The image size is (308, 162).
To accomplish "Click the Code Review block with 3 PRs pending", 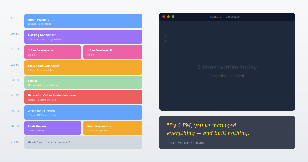I will (52, 128).
